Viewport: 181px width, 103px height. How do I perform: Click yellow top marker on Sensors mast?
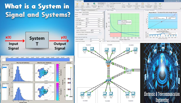coord(71,67)
